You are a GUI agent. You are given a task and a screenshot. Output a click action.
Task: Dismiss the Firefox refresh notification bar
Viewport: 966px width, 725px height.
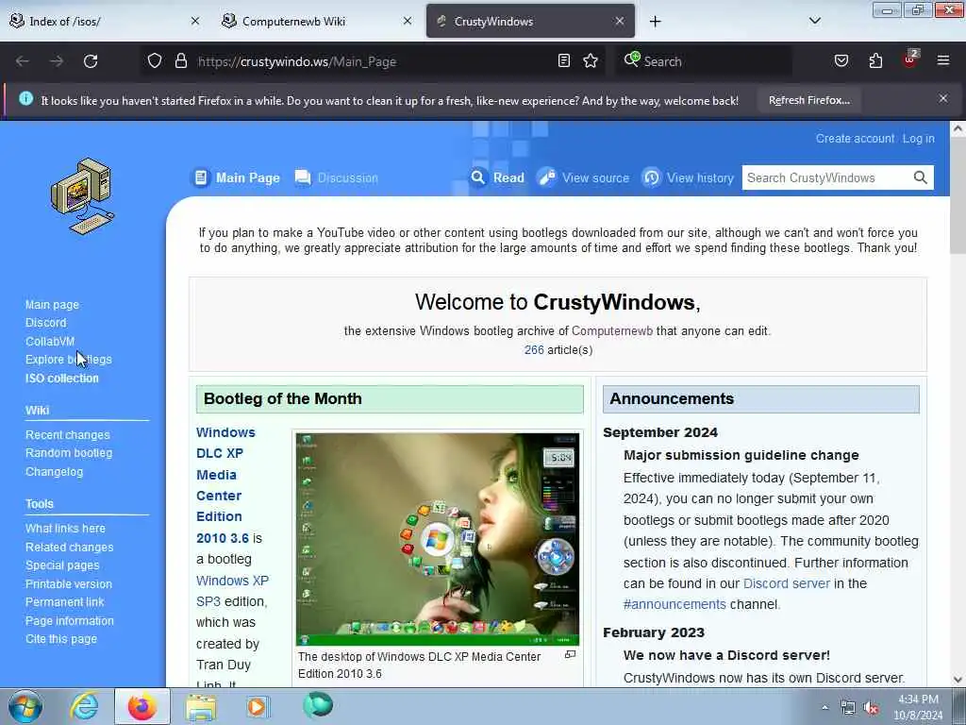click(943, 98)
